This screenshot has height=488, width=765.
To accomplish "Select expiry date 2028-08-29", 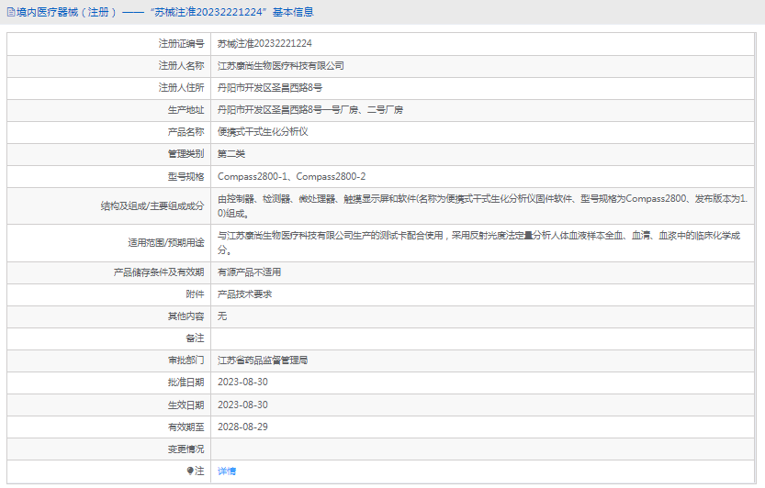I will [242, 427].
